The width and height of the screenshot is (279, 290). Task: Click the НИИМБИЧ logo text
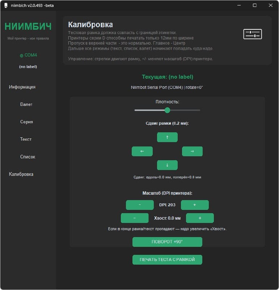(x=28, y=26)
